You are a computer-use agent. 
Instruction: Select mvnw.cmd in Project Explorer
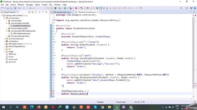point(13,59)
